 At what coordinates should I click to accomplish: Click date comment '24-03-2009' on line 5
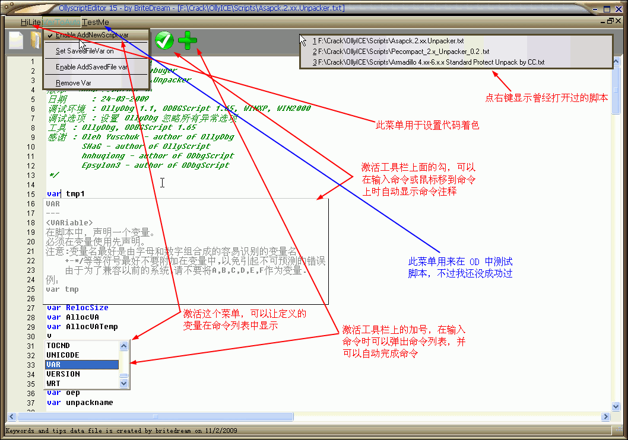[x=125, y=99]
